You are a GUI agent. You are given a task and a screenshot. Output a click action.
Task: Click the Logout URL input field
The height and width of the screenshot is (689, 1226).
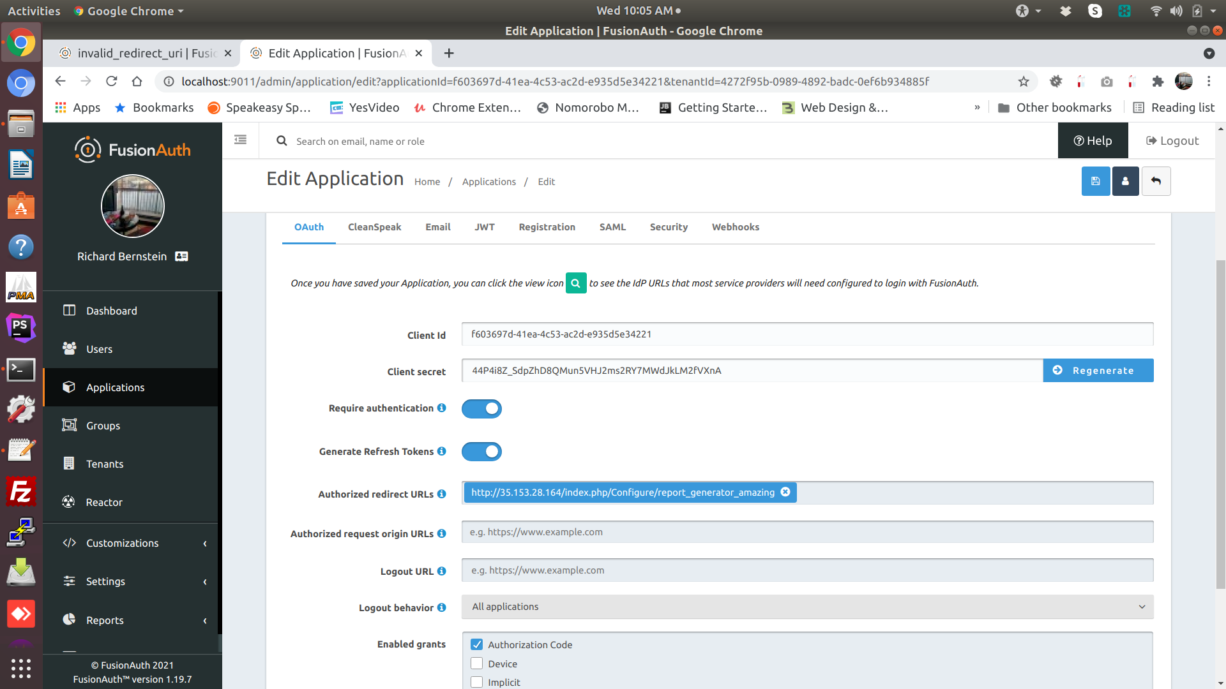[x=807, y=570]
